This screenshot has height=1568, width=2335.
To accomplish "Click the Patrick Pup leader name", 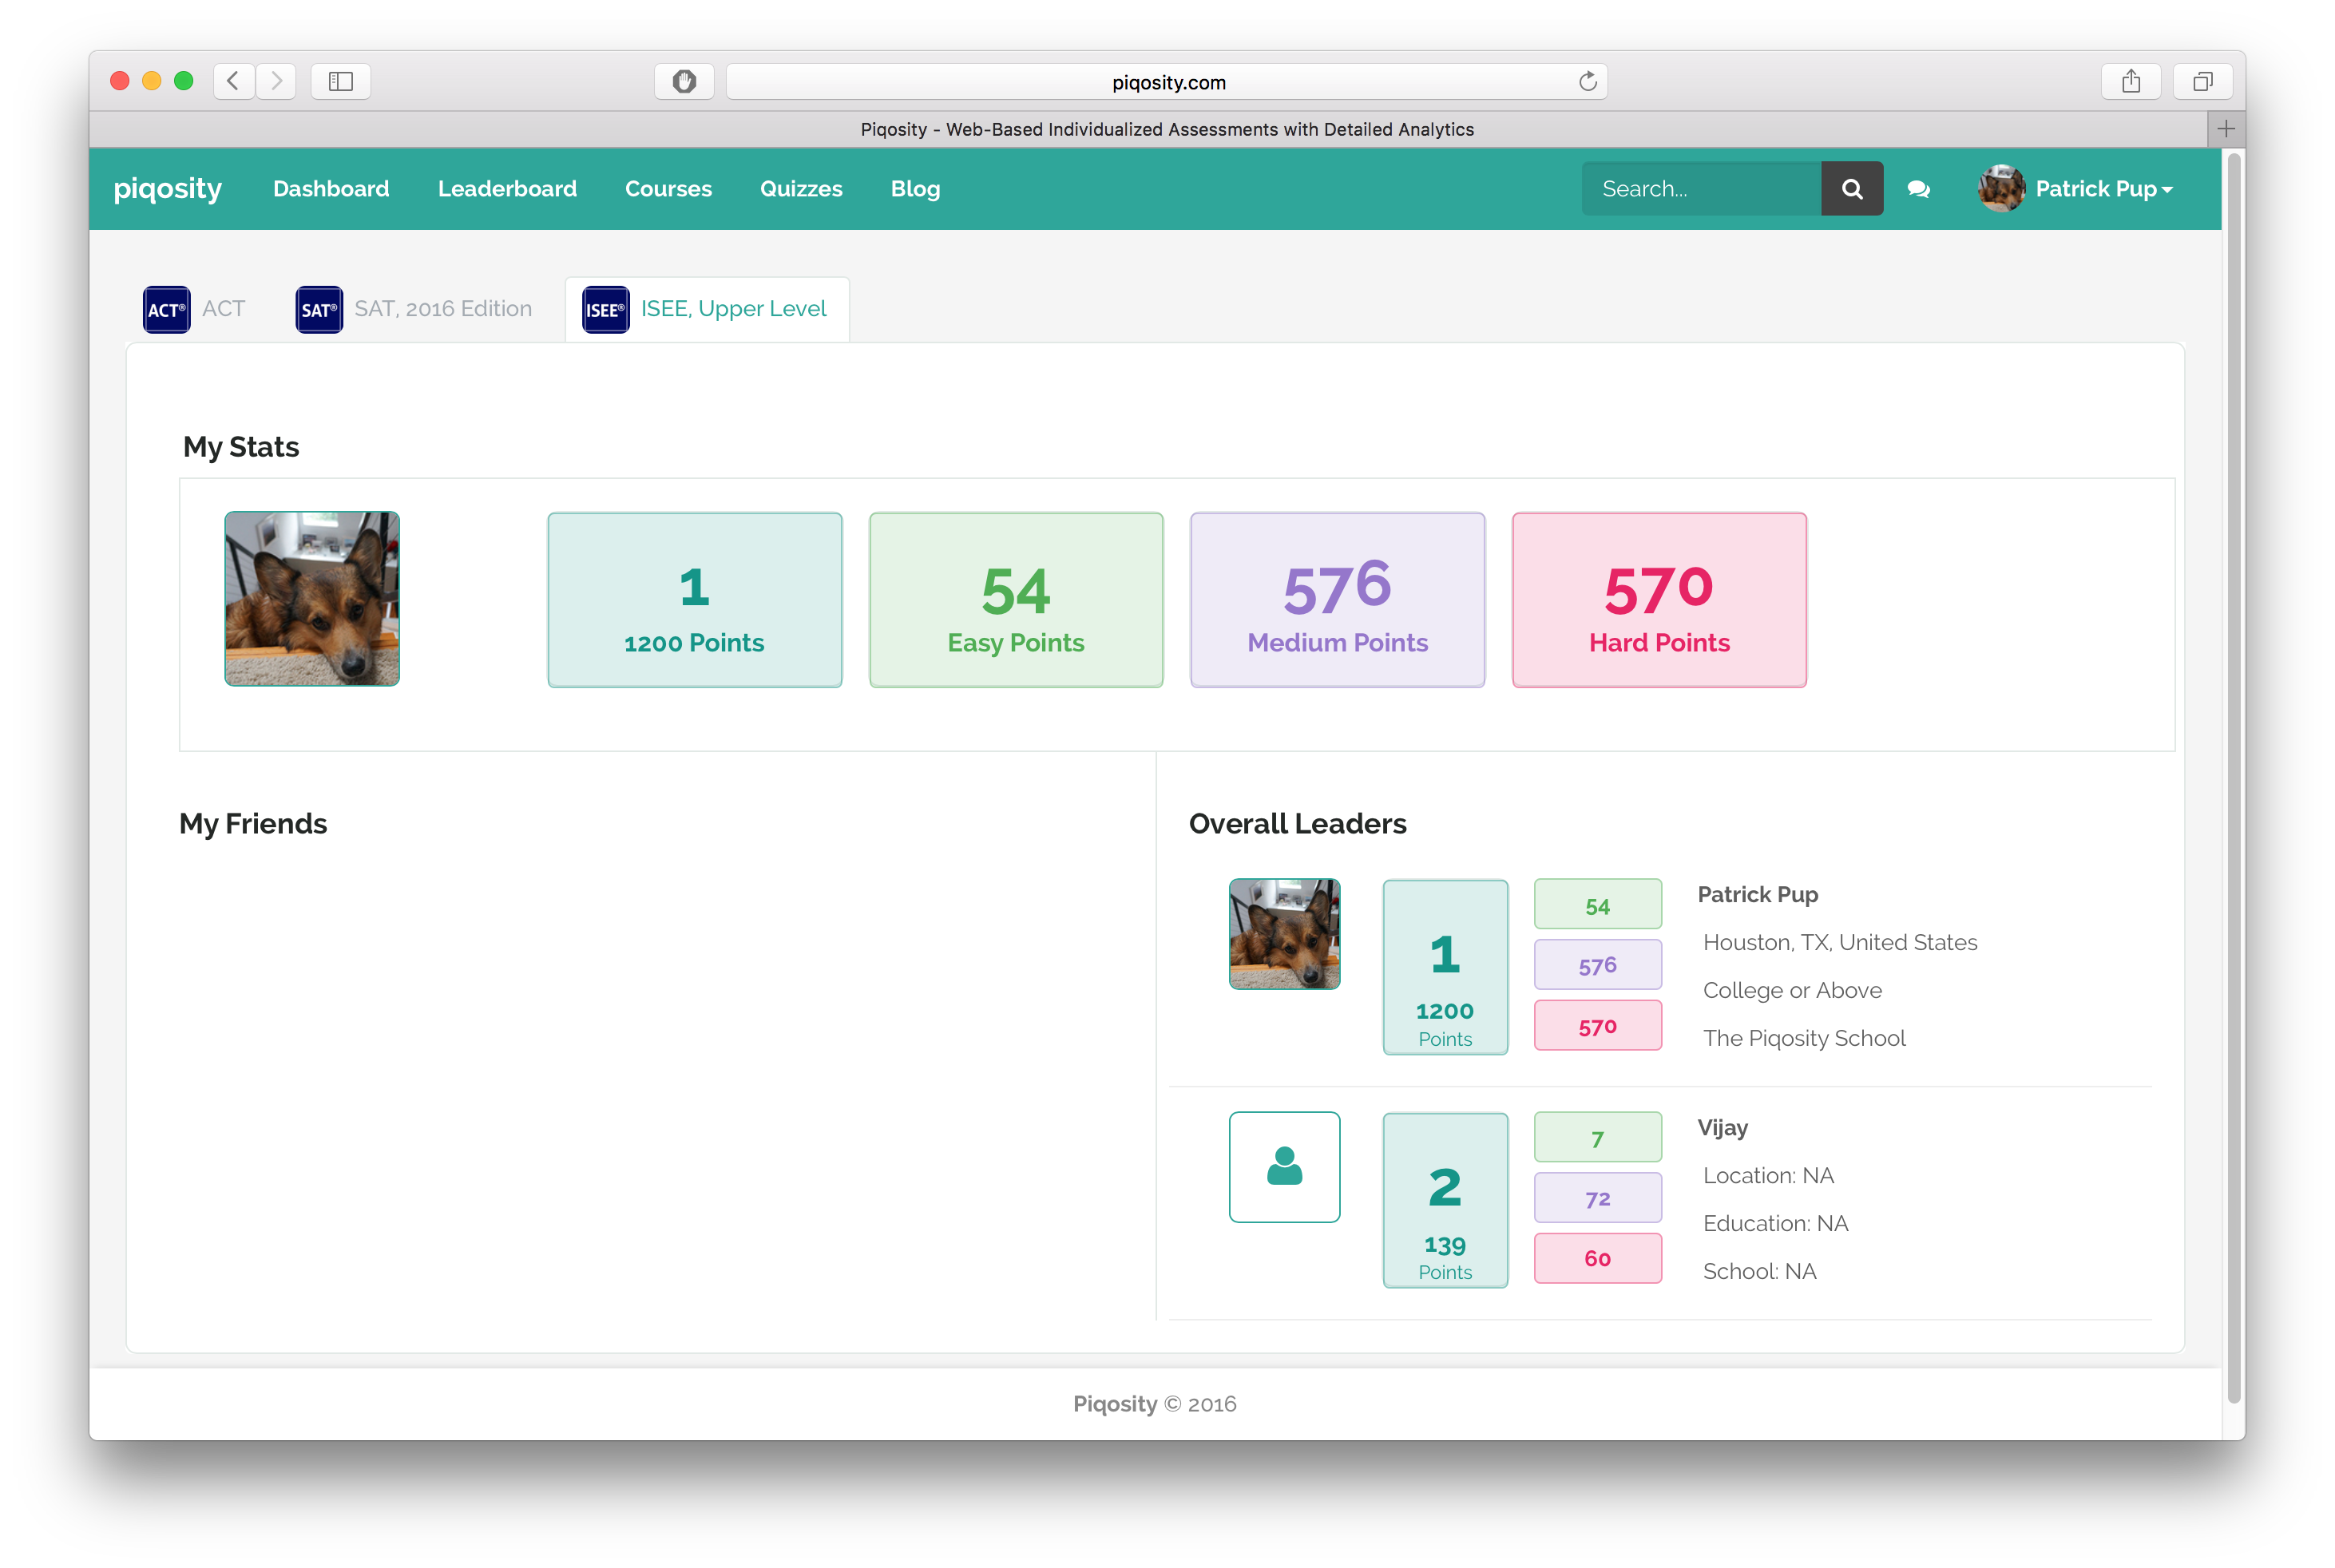I will [1757, 894].
